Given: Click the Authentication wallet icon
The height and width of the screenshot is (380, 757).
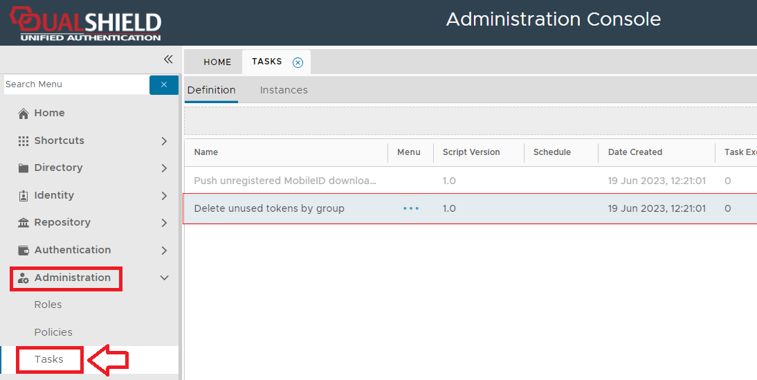Looking at the screenshot, I should (24, 251).
